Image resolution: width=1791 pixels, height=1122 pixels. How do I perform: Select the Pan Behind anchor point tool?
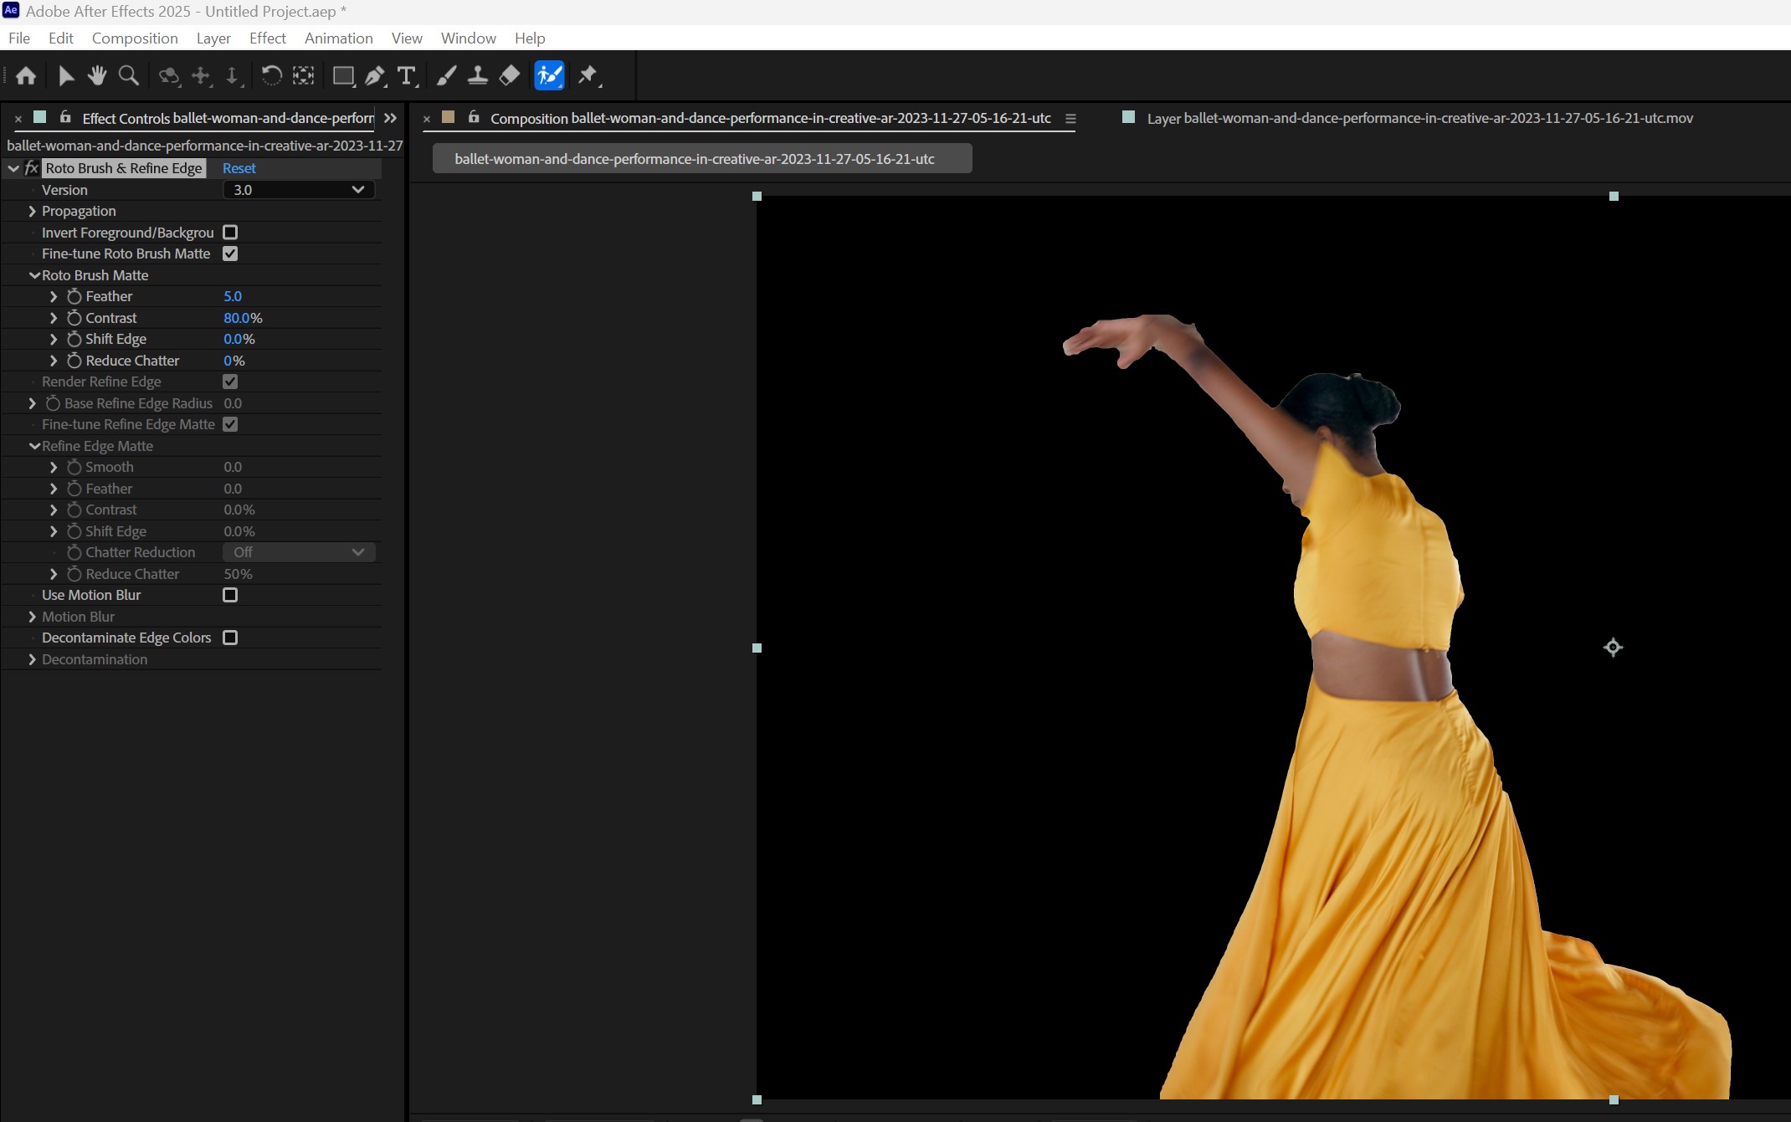pyautogui.click(x=303, y=76)
